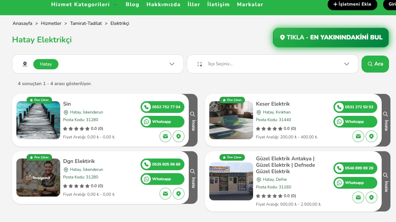
Task: Open the İller menu item
Action: coord(194,4)
